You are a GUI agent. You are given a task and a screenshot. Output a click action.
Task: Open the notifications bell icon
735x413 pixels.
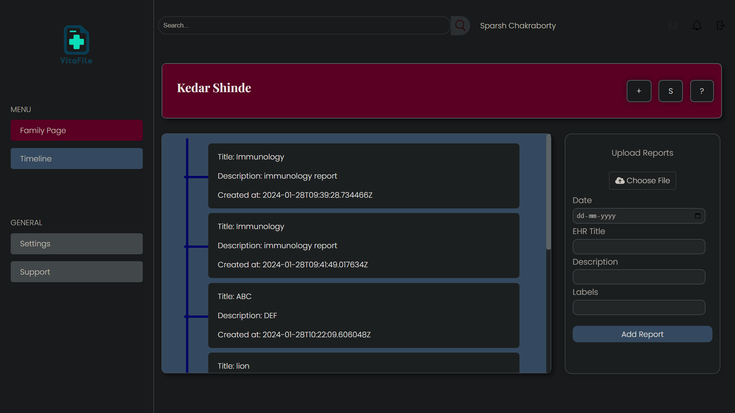pyautogui.click(x=697, y=26)
